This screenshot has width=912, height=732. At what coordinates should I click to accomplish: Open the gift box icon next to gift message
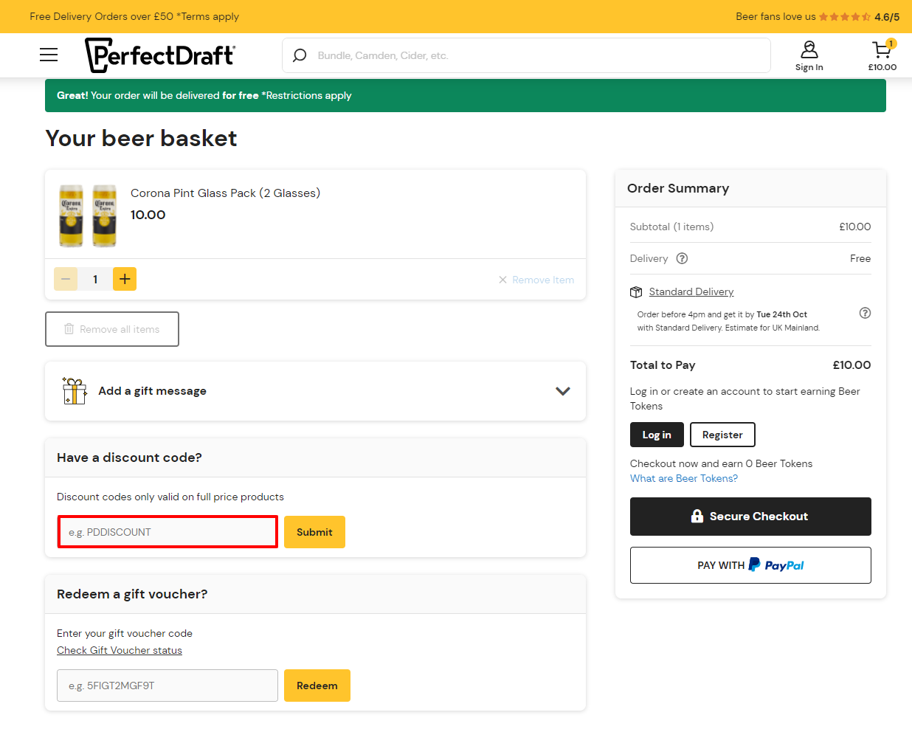pos(74,391)
